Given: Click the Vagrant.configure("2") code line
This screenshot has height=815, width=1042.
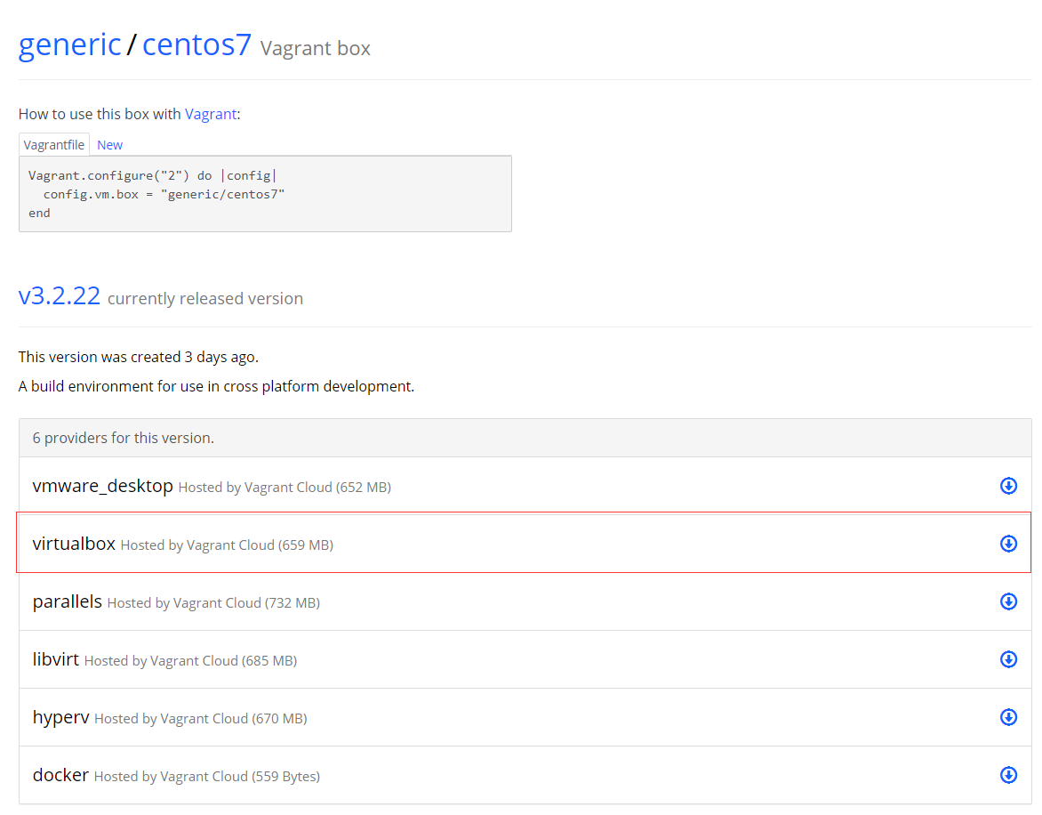Looking at the screenshot, I should coord(152,175).
